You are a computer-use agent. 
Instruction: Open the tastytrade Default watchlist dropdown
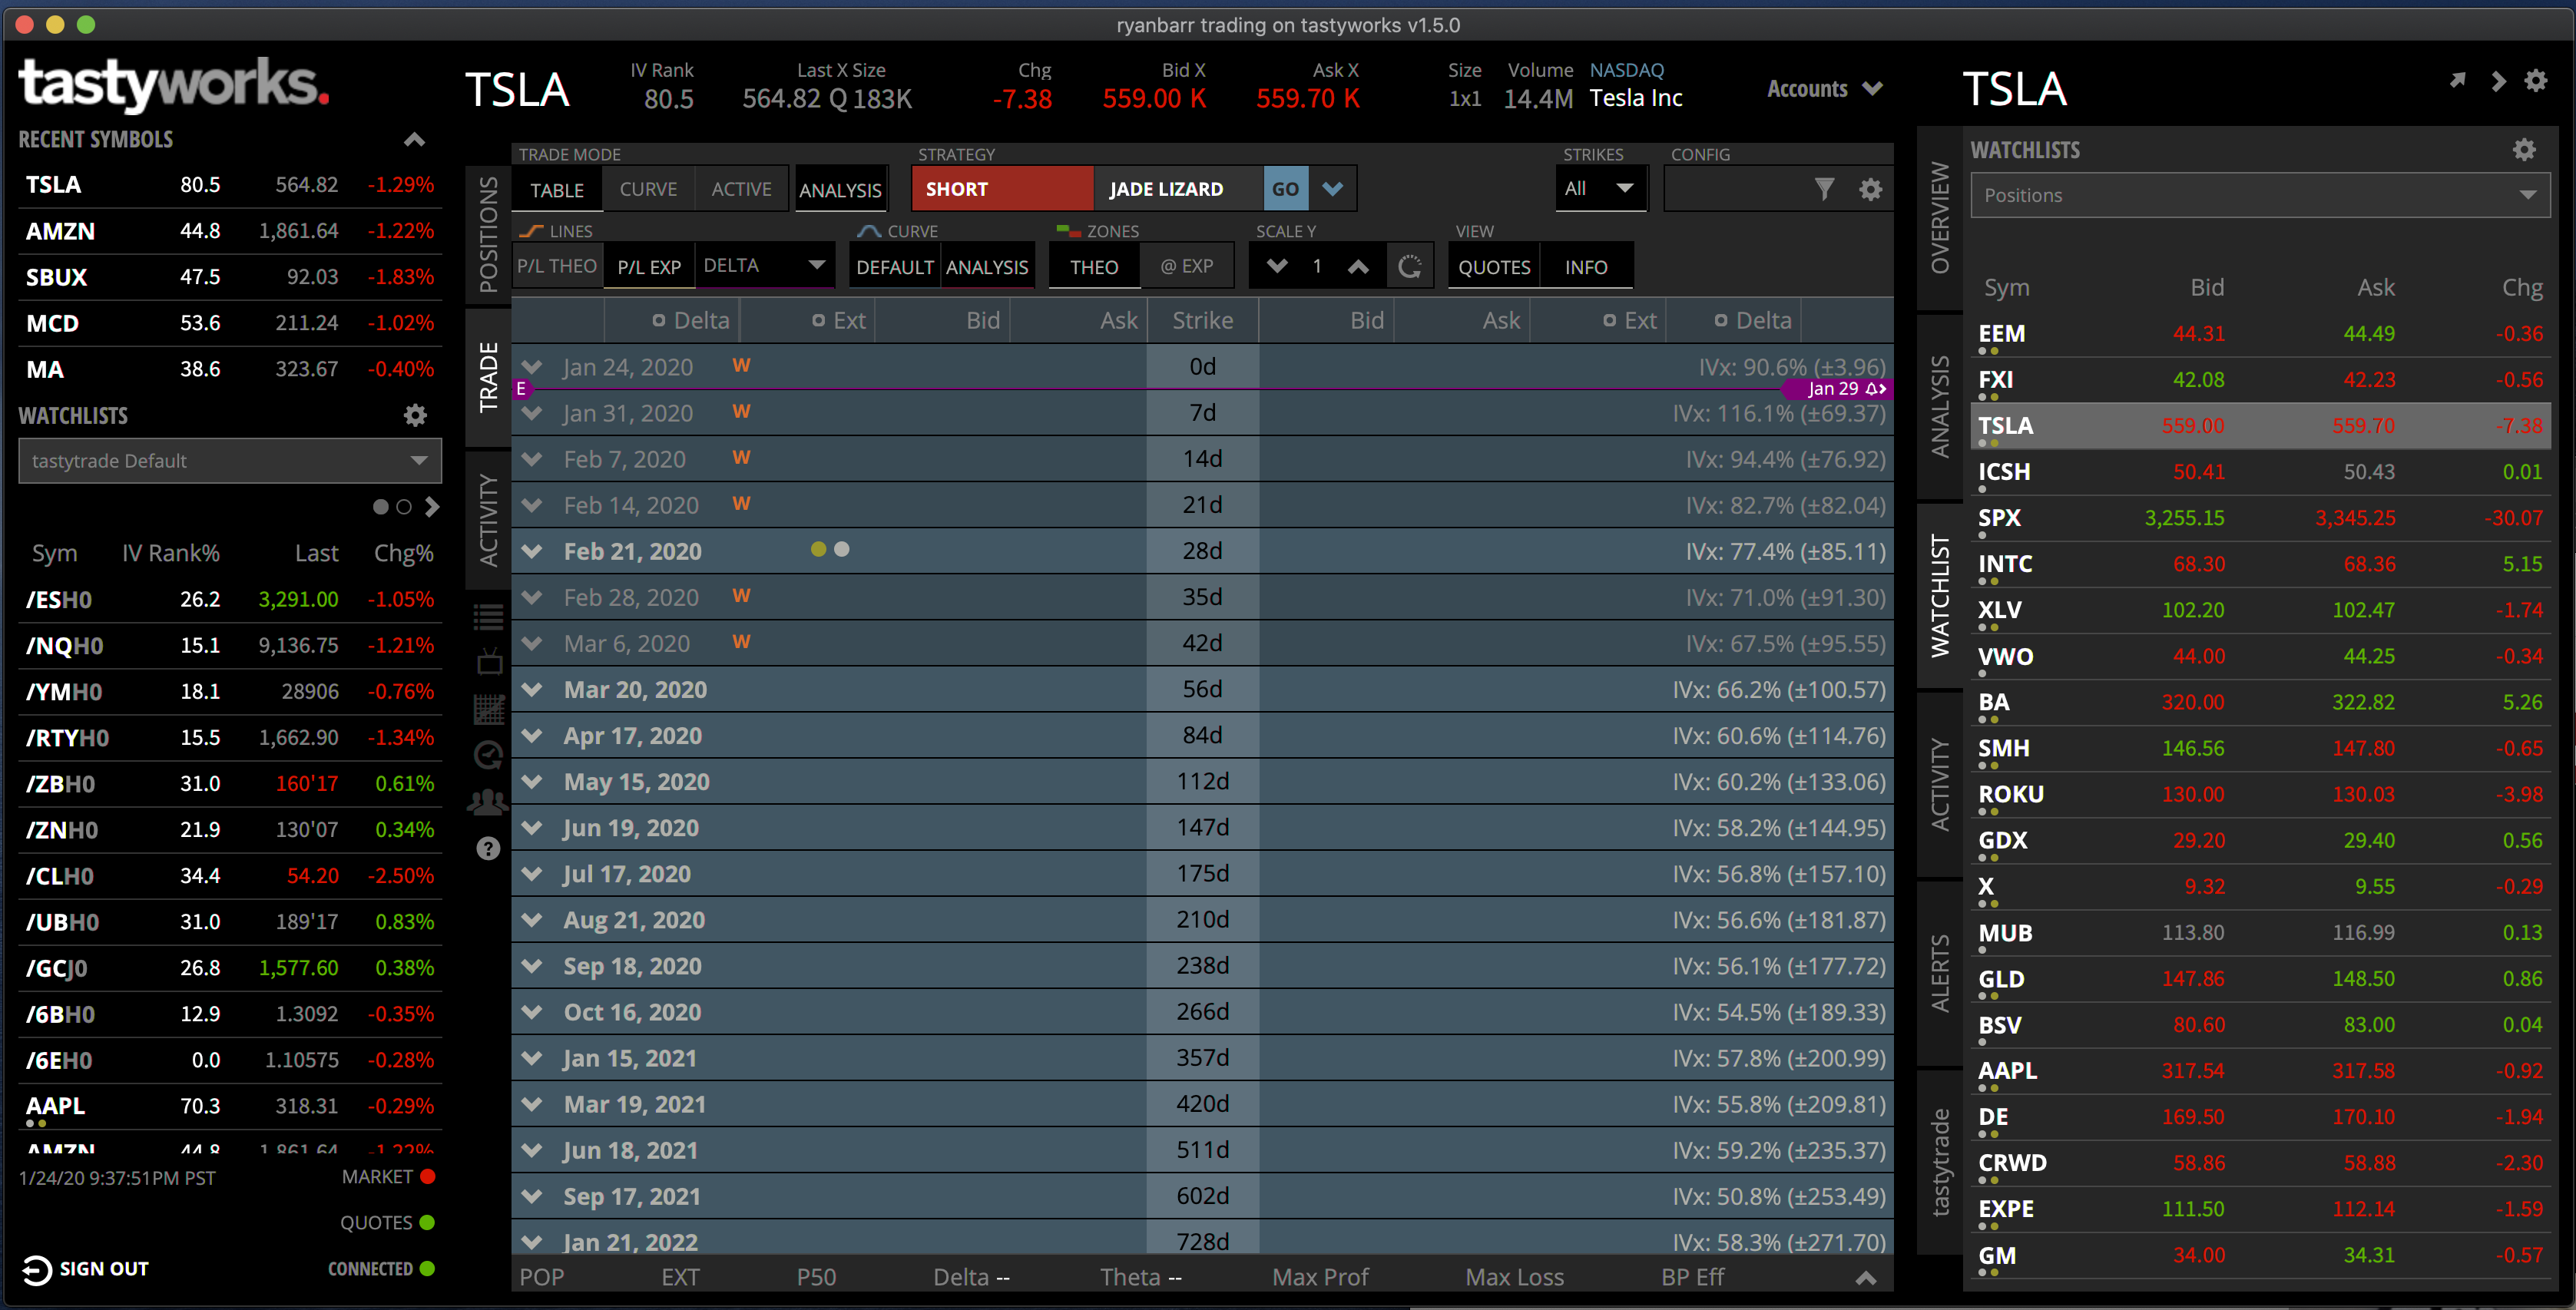[230, 461]
